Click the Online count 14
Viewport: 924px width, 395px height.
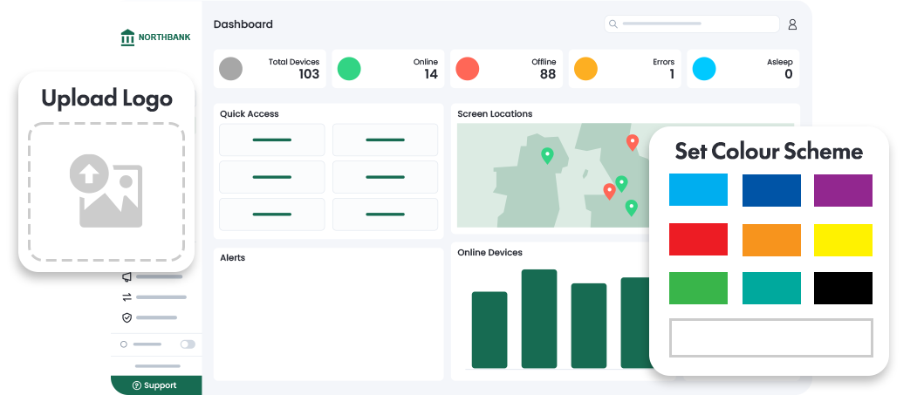(431, 74)
